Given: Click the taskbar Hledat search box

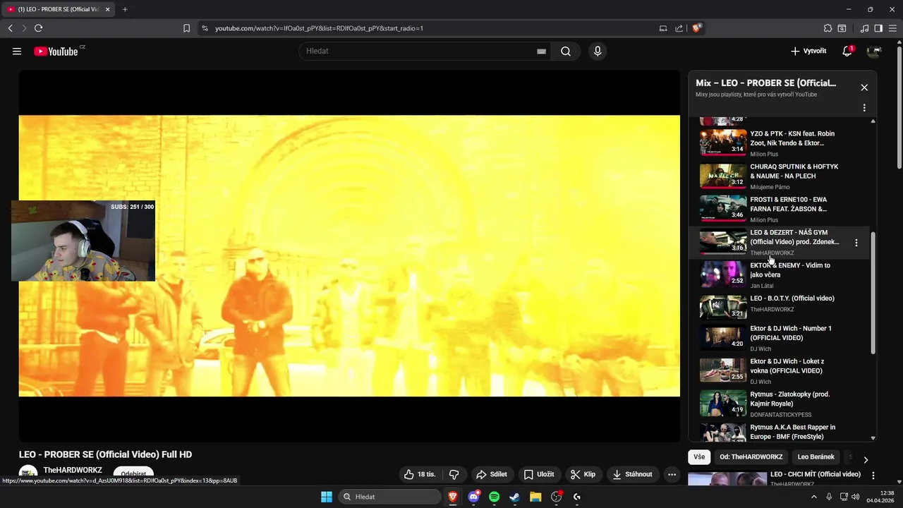Looking at the screenshot, I should pos(389,497).
